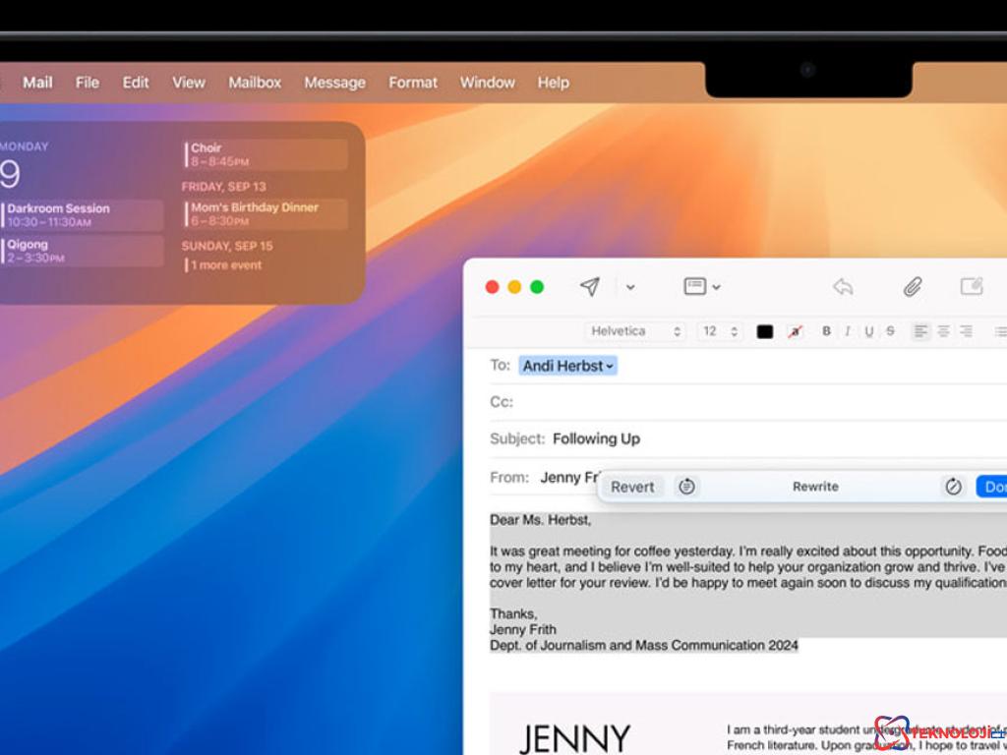Open the message header fields icon

point(696,286)
